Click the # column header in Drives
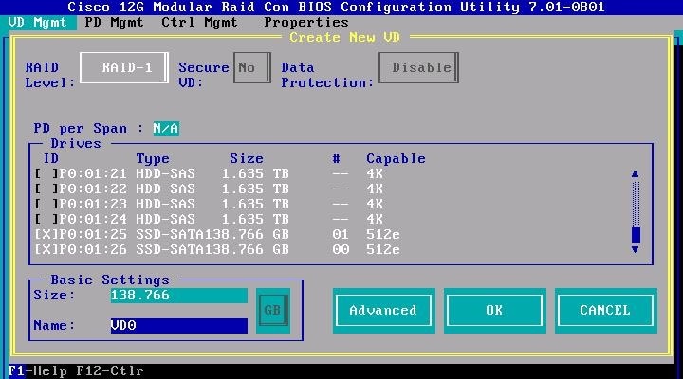 (336, 159)
